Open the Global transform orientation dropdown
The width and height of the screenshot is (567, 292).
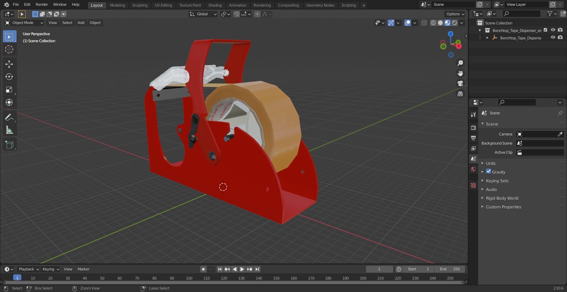(203, 14)
